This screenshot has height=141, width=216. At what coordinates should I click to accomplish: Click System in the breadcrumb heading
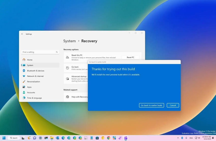point(69,41)
